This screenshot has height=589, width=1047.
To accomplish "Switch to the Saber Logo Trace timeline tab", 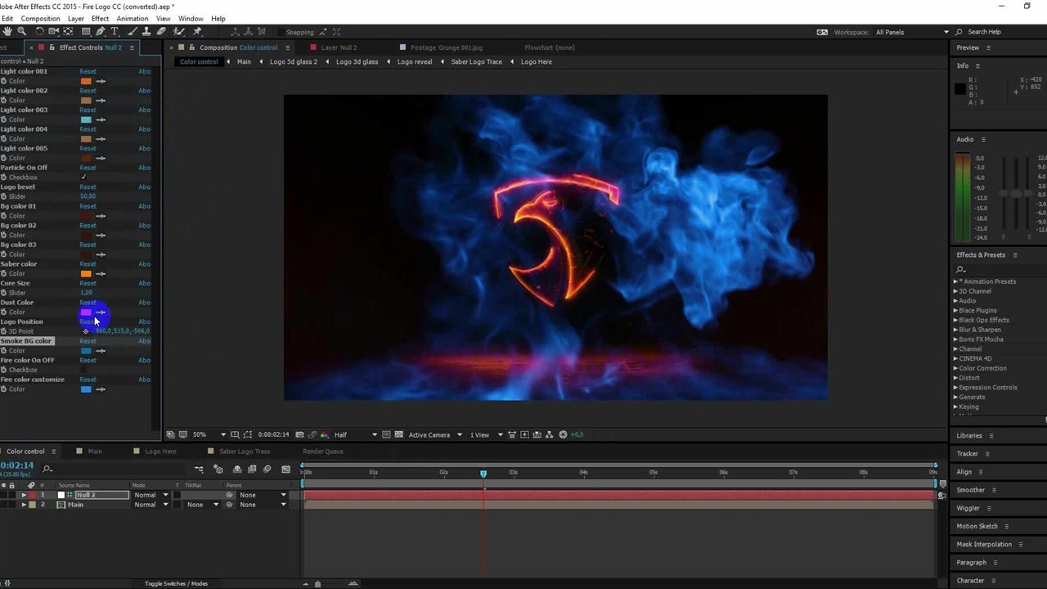I will pos(244,452).
